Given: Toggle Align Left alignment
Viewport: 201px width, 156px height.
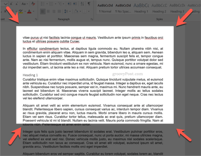Looking at the screenshot, I should click(43, 11).
